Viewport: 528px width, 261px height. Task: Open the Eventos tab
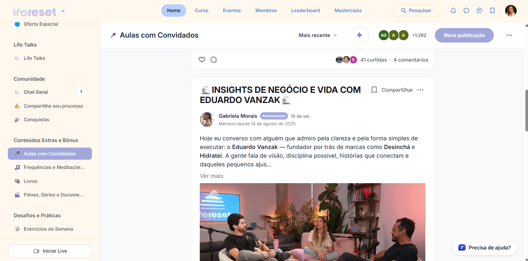click(232, 11)
